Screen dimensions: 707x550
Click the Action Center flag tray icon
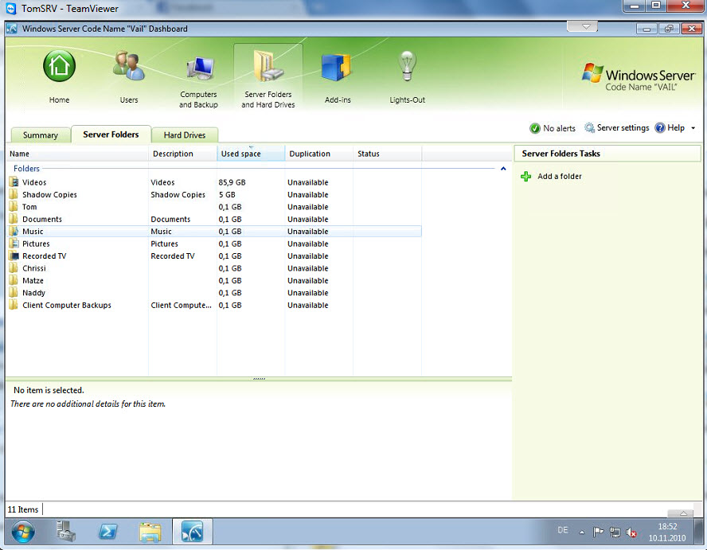598,532
